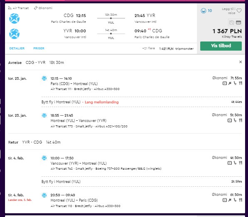Click entertainment icon for Air Transat 773

(230, 120)
